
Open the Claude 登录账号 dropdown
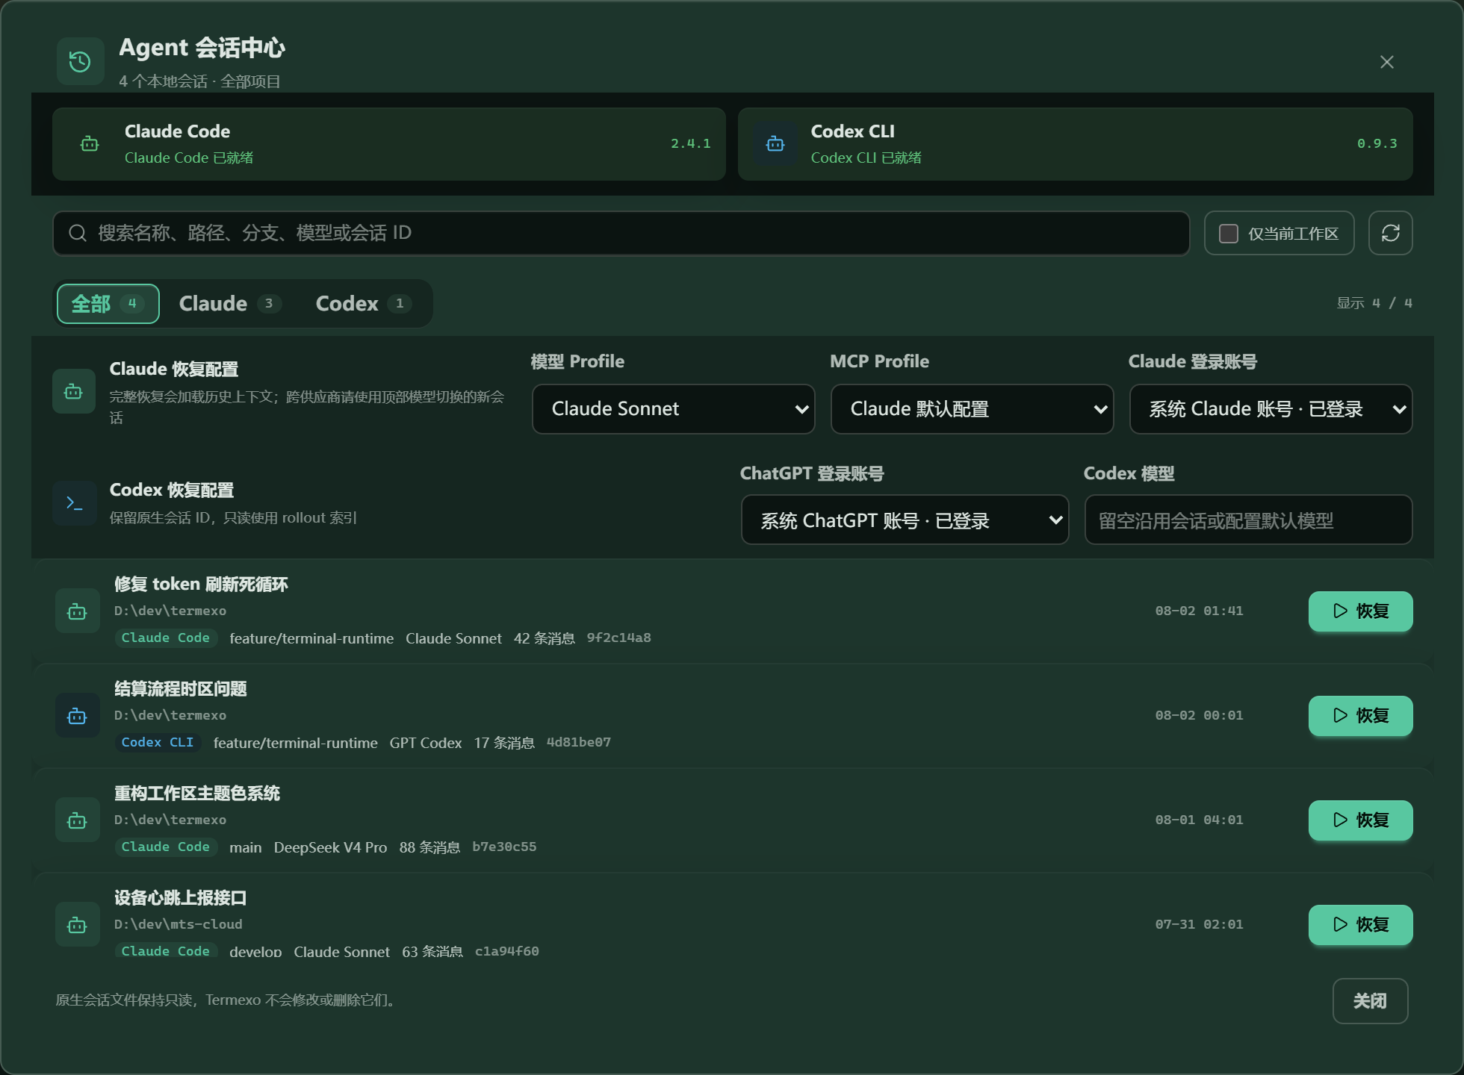(1271, 409)
